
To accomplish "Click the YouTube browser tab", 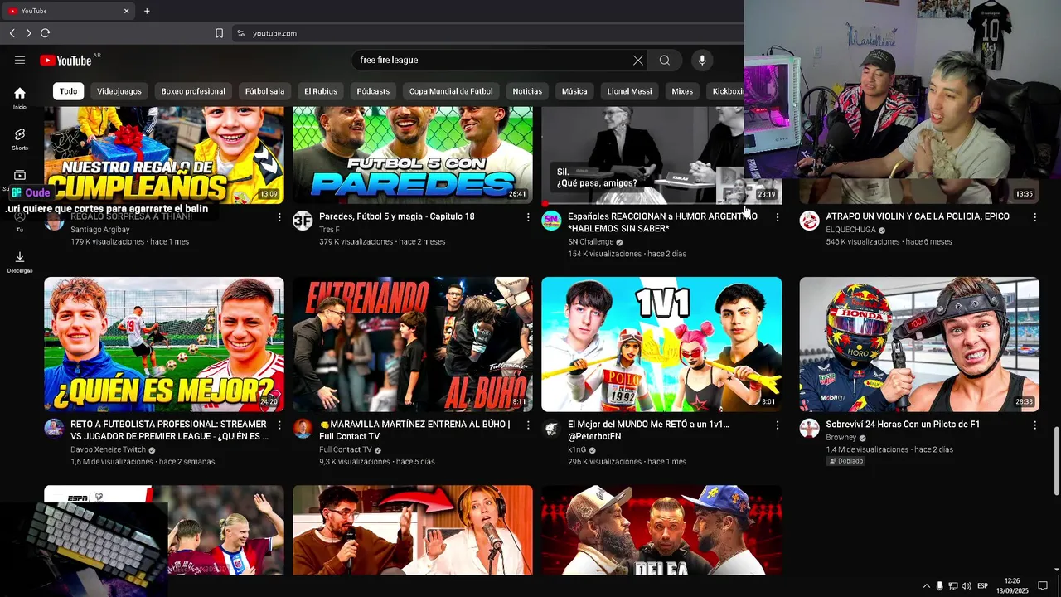I will [69, 11].
